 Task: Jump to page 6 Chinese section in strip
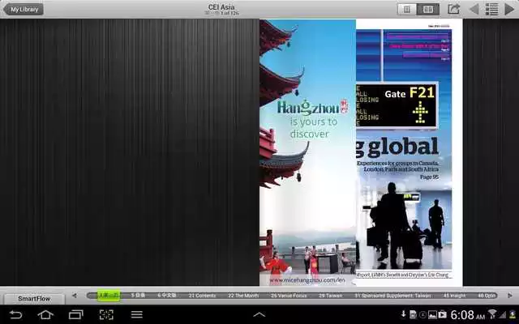166,296
